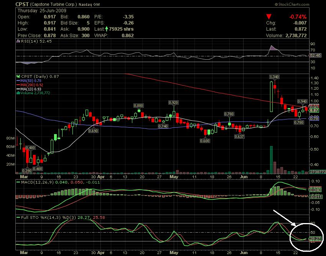Click the tallest green volume bar in June

[271, 160]
